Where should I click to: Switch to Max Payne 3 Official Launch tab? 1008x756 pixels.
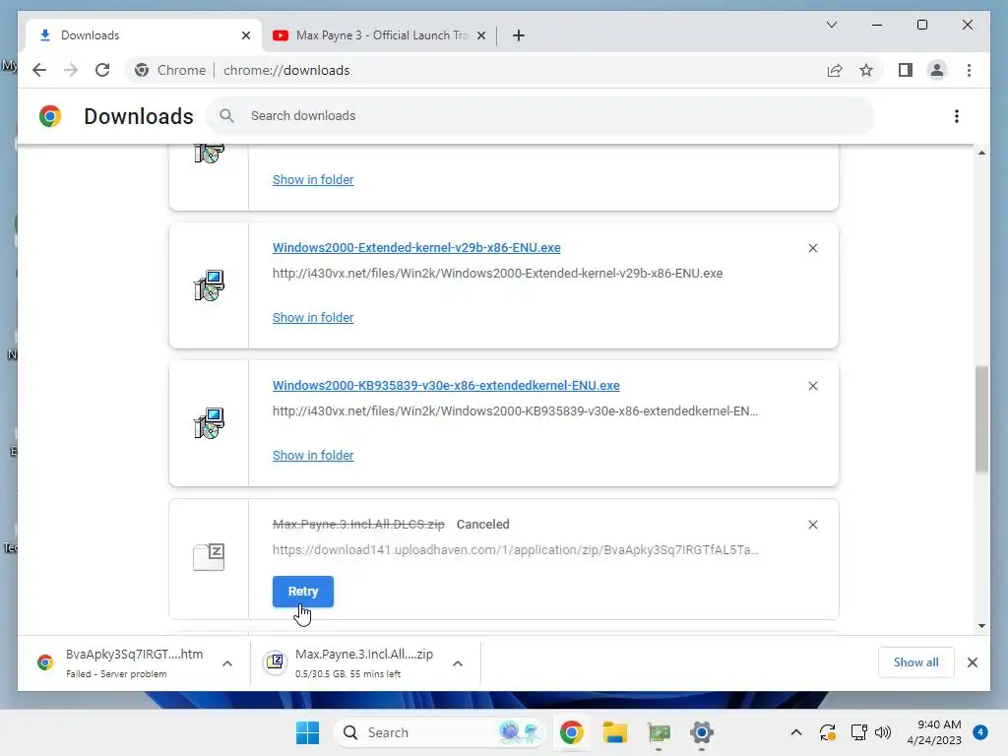pyautogui.click(x=379, y=35)
